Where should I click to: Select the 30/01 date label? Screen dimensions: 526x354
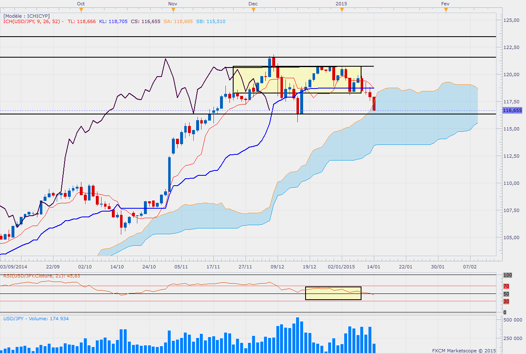(x=438, y=267)
